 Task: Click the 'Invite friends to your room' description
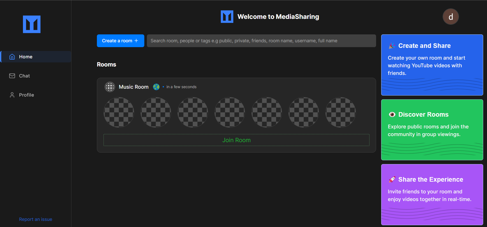pyautogui.click(x=429, y=195)
